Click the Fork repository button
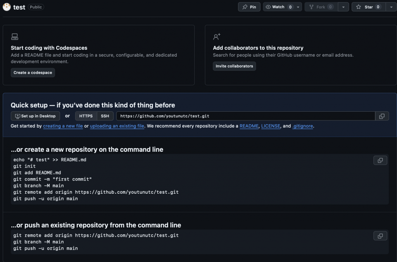This screenshot has width=397, height=262. coord(321,7)
